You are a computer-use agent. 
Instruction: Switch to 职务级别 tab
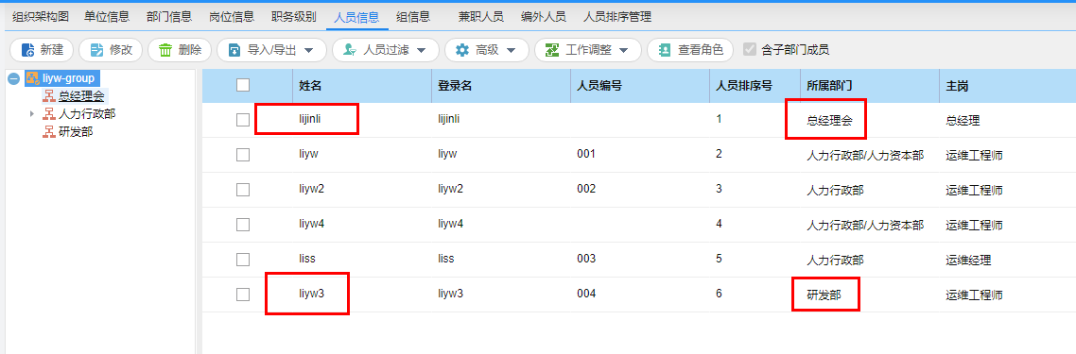pyautogui.click(x=294, y=17)
